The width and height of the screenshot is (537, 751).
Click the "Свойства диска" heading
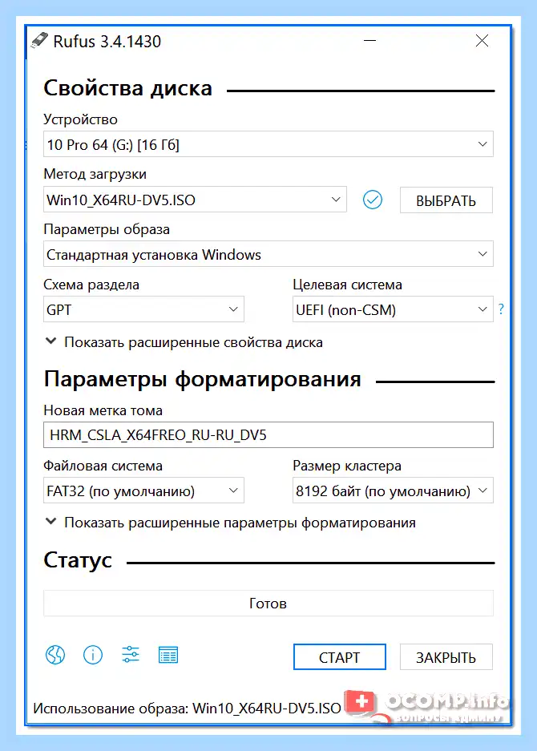pos(128,89)
